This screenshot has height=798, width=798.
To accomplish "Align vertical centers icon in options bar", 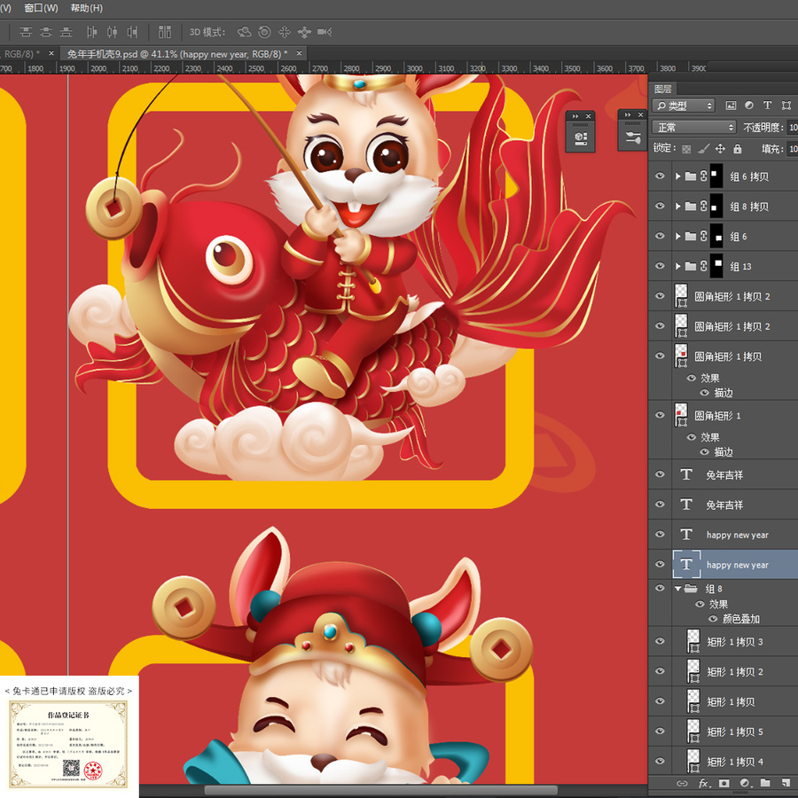I will point(46,32).
